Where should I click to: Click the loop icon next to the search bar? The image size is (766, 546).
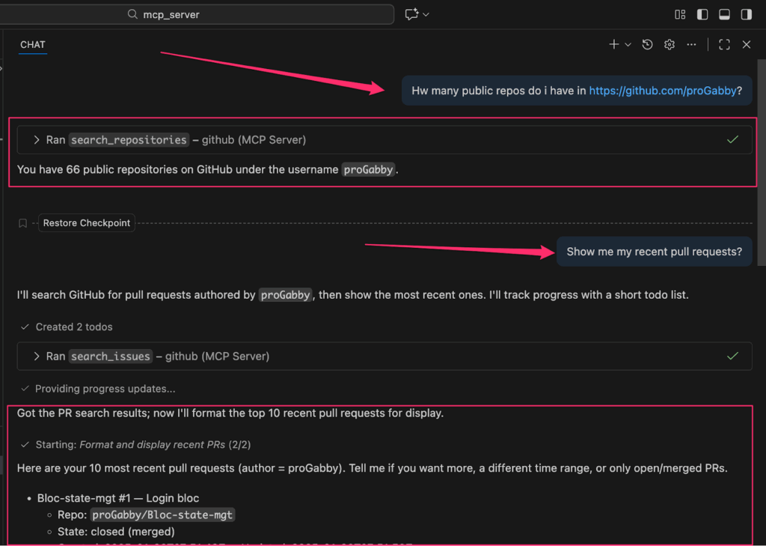coord(413,13)
